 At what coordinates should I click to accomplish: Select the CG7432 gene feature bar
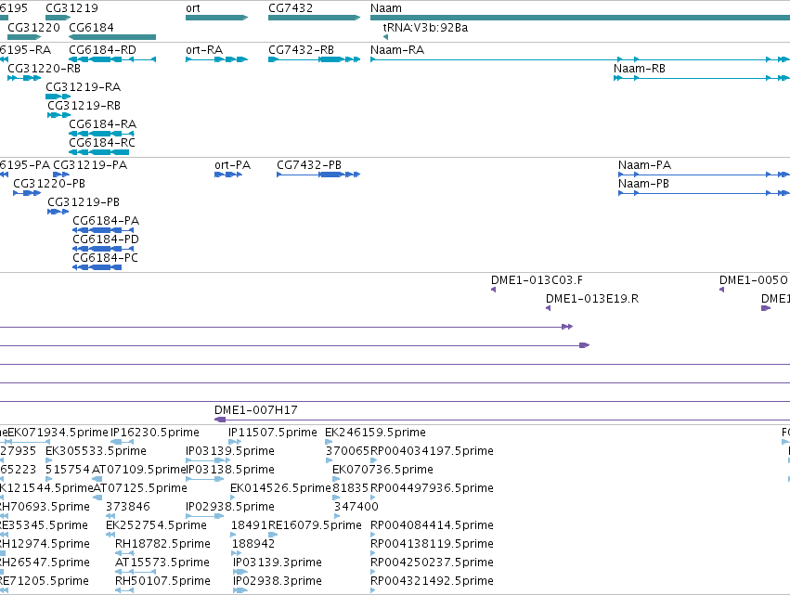315,18
